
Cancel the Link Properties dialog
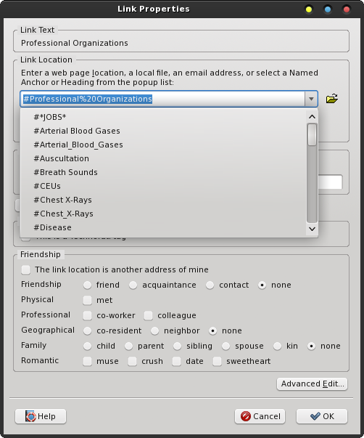click(260, 416)
